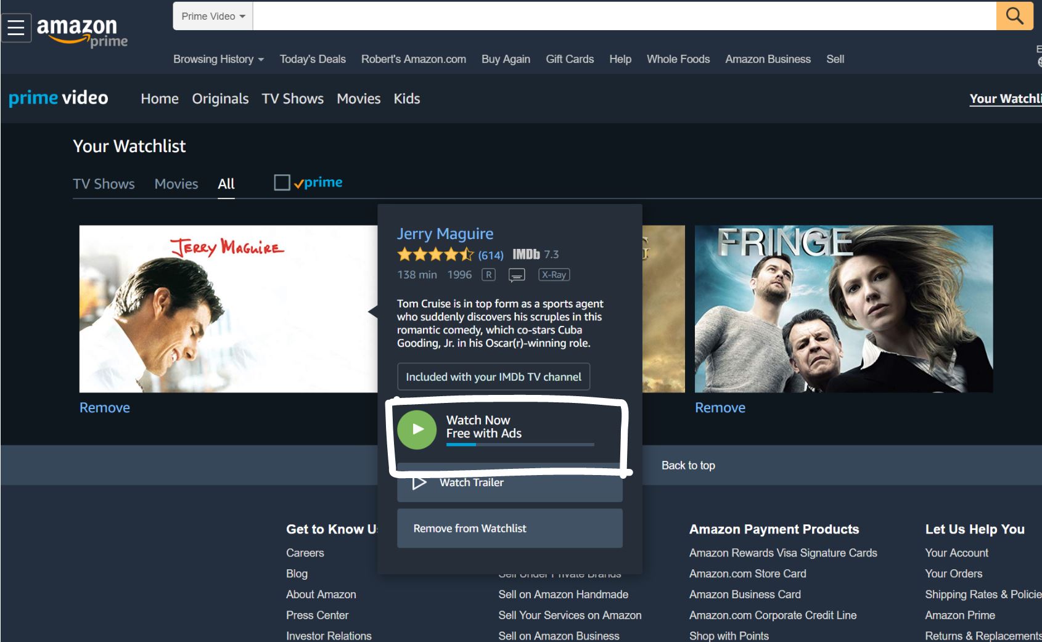Click the Jerry Maguire title link

point(445,234)
